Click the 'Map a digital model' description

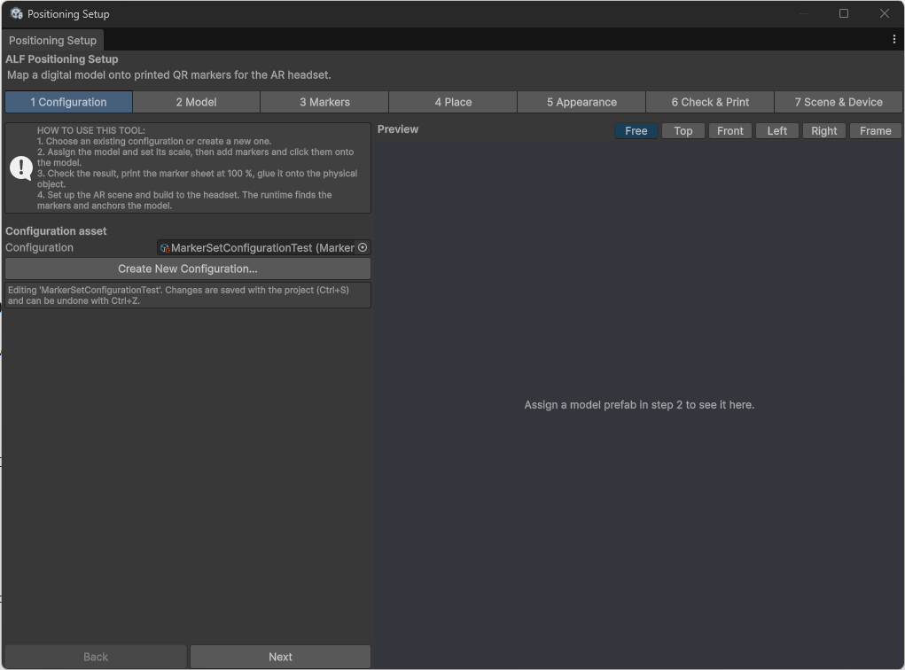click(169, 75)
